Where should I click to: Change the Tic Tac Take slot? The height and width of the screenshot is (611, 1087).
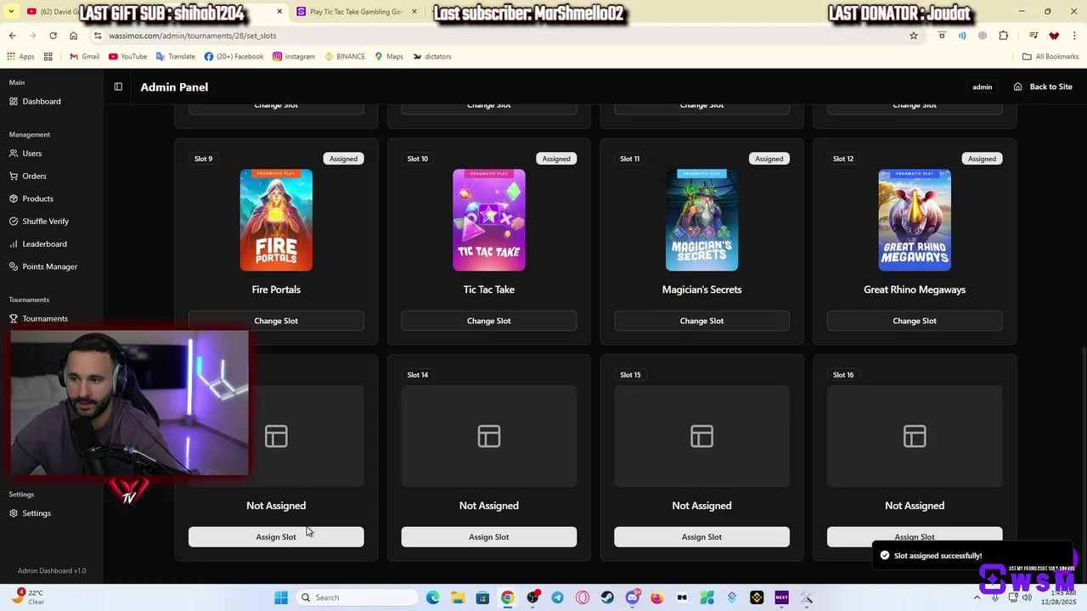click(x=489, y=321)
